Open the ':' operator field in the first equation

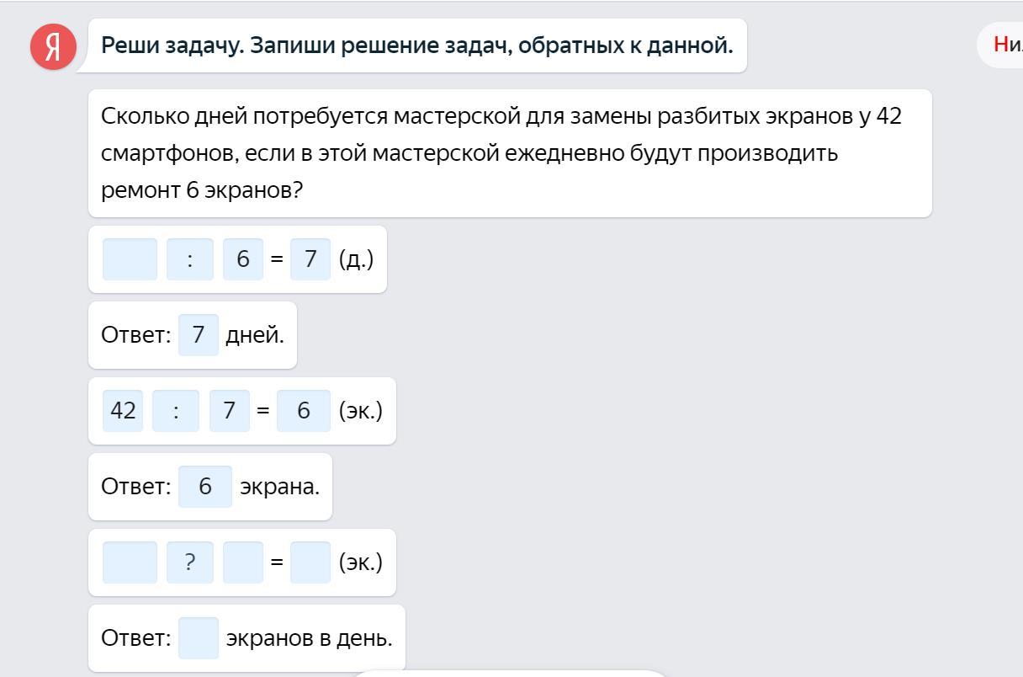click(189, 259)
